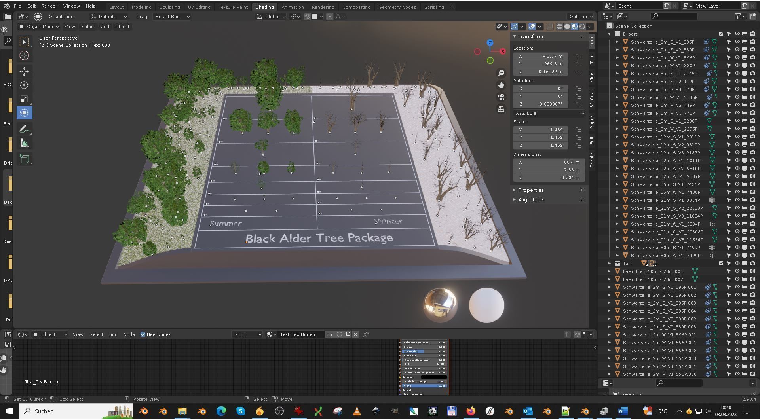The image size is (760, 419).
Task: Select the Add Cube tool
Action: coord(24,159)
